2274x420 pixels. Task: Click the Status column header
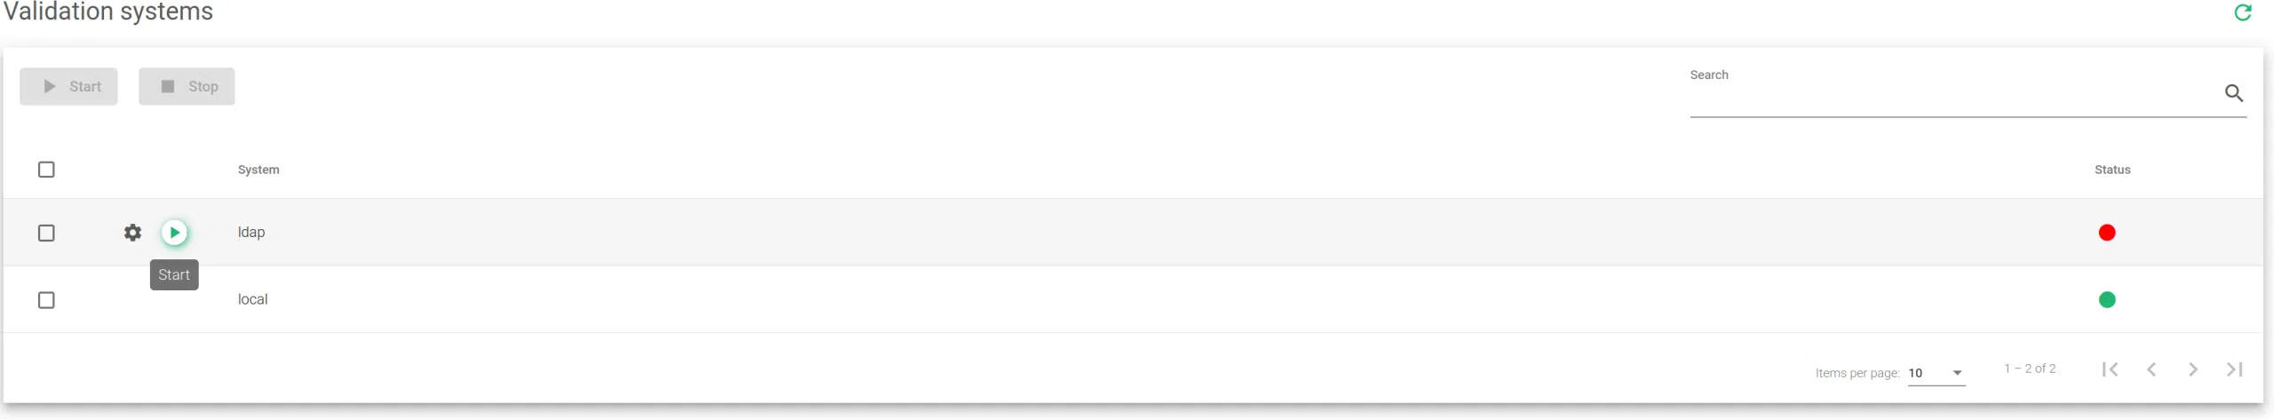[2111, 170]
